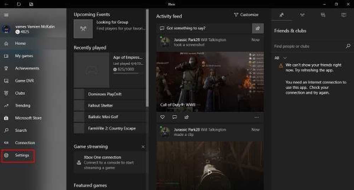Click the Xbox One connection console icon
Screen dimensions: 354x190
pos(79,162)
